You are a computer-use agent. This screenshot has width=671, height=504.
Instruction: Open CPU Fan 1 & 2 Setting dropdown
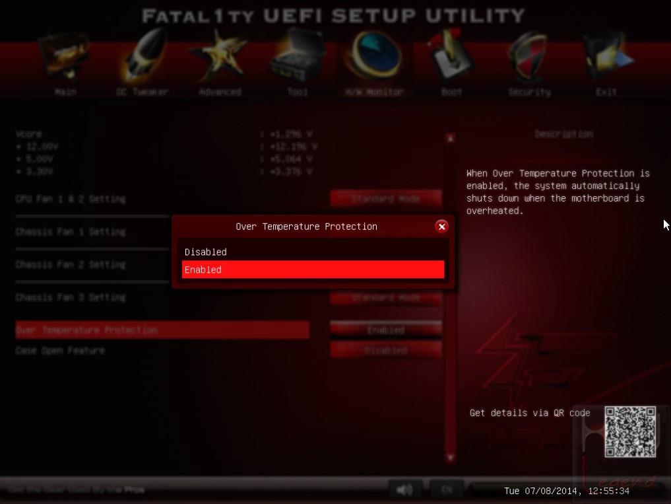pos(385,199)
